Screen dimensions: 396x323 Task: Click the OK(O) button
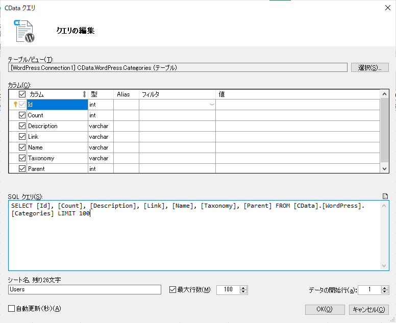325,309
